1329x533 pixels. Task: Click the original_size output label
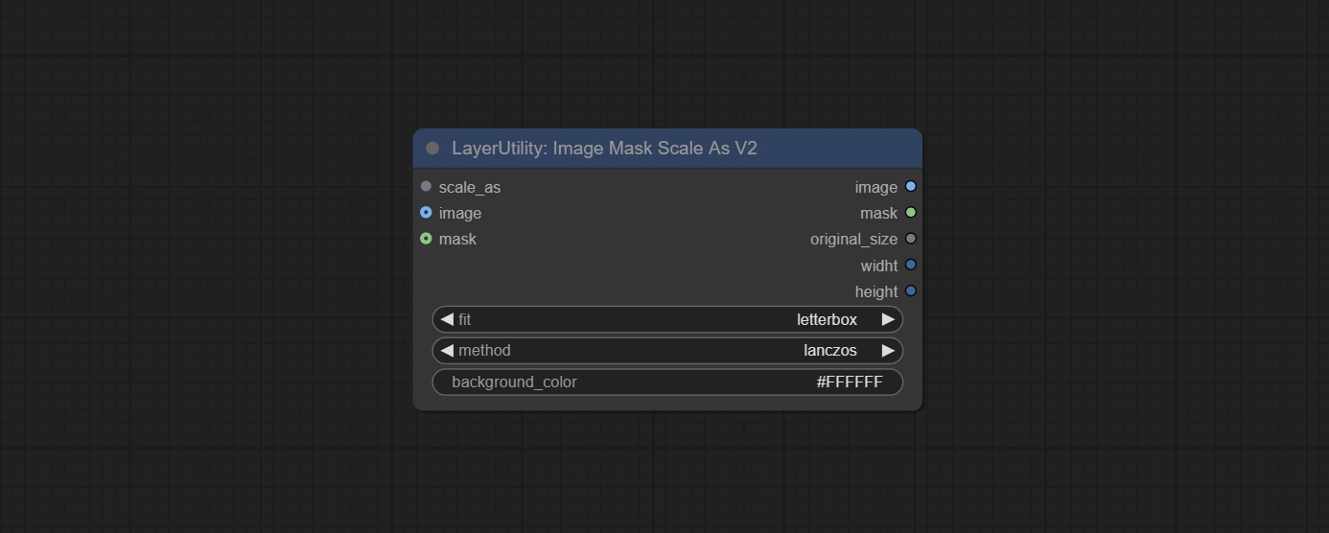click(x=853, y=239)
